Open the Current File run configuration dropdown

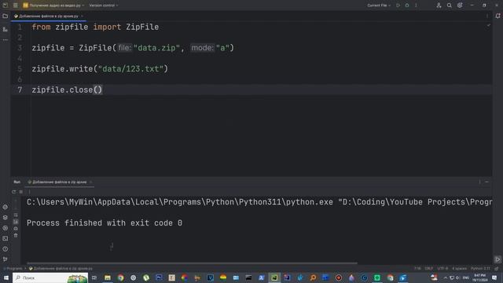(x=379, y=6)
